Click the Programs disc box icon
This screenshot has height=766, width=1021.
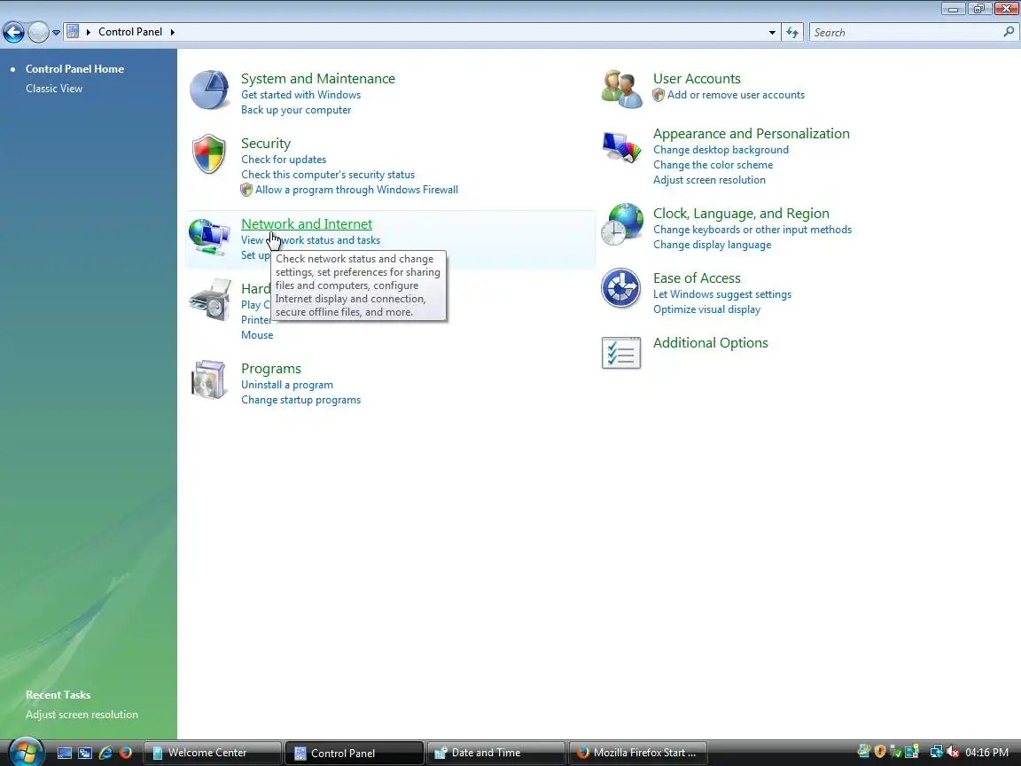209,379
